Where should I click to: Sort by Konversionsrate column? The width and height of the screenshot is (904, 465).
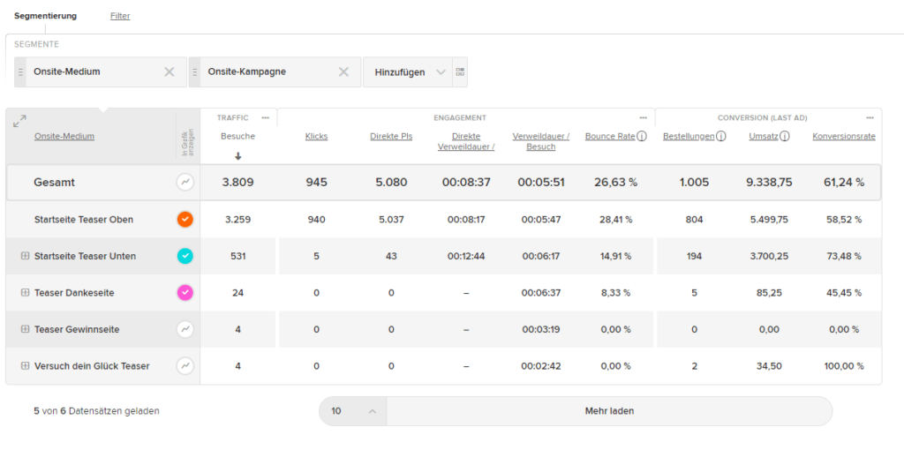click(x=844, y=137)
